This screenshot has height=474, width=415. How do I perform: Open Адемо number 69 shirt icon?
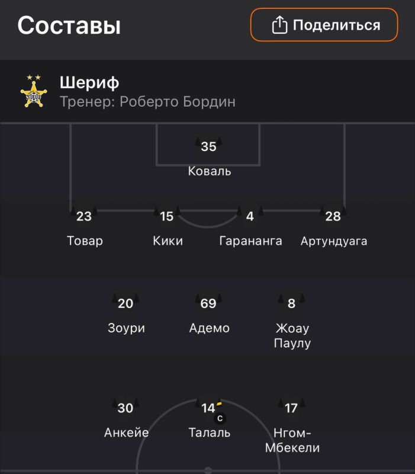point(208,303)
